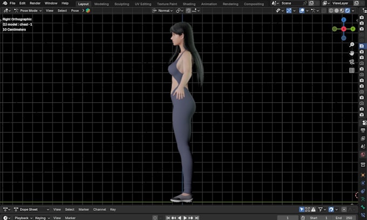Open the Edit menu
The height and width of the screenshot is (220, 367).
pyautogui.click(x=22, y=3)
